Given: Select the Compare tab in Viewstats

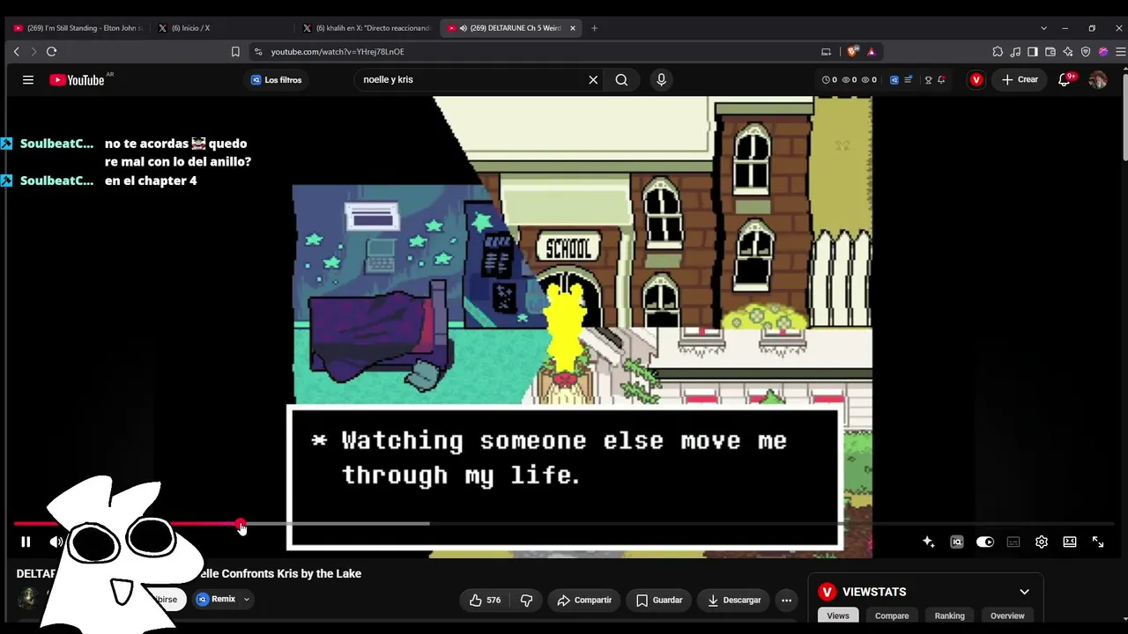Looking at the screenshot, I should pyautogui.click(x=892, y=616).
